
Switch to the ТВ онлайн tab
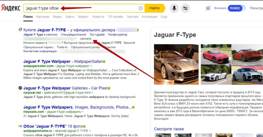pyautogui.click(x=115, y=17)
